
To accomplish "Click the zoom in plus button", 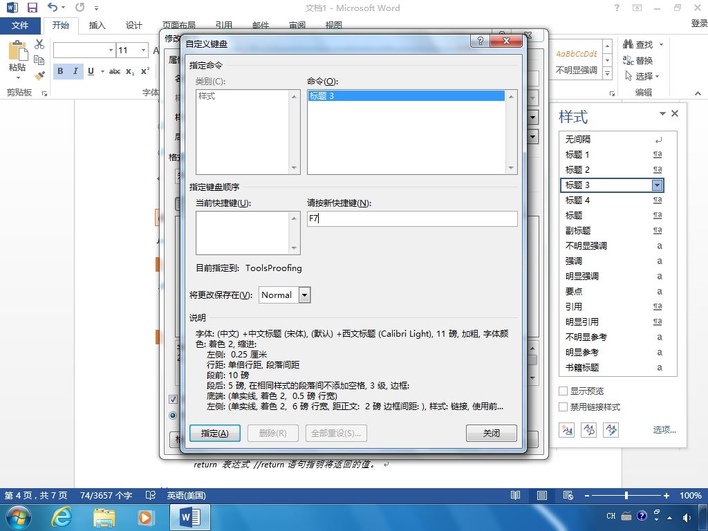I will click(x=666, y=495).
